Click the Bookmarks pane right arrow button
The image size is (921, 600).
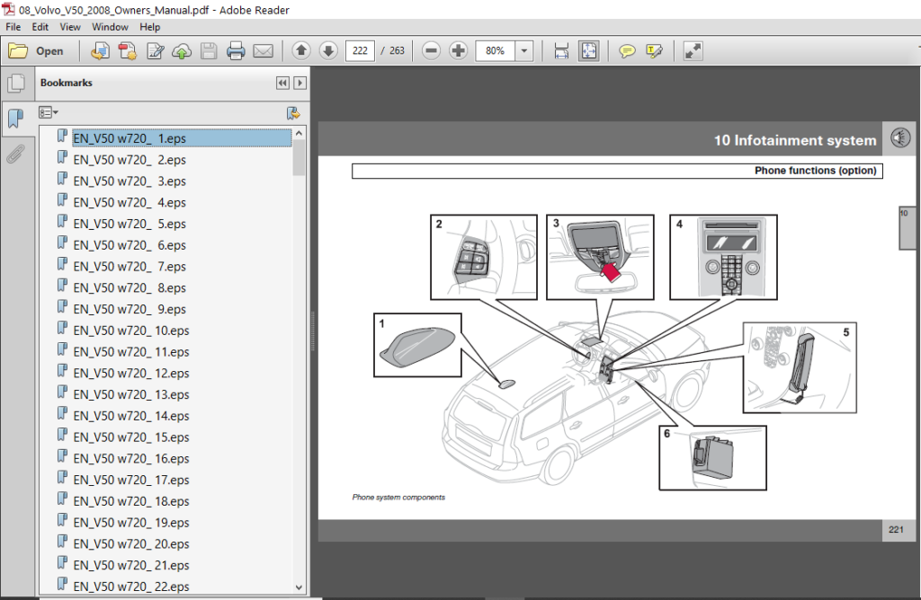click(x=300, y=83)
